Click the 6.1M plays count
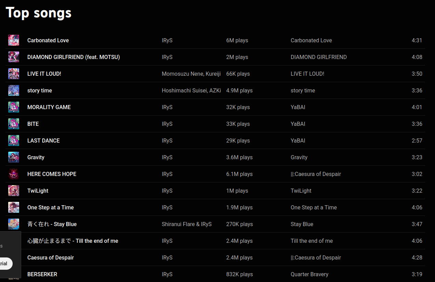This screenshot has width=435, height=282. pyautogui.click(x=239, y=174)
